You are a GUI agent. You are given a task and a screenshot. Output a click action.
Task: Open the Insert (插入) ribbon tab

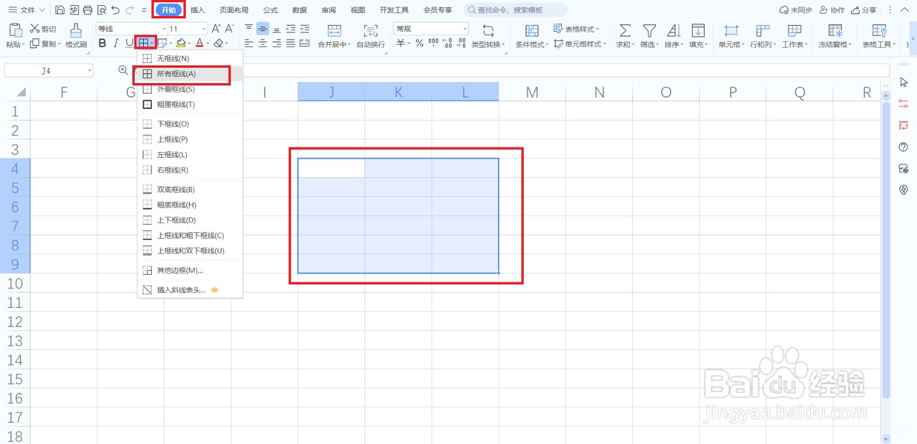coord(198,10)
